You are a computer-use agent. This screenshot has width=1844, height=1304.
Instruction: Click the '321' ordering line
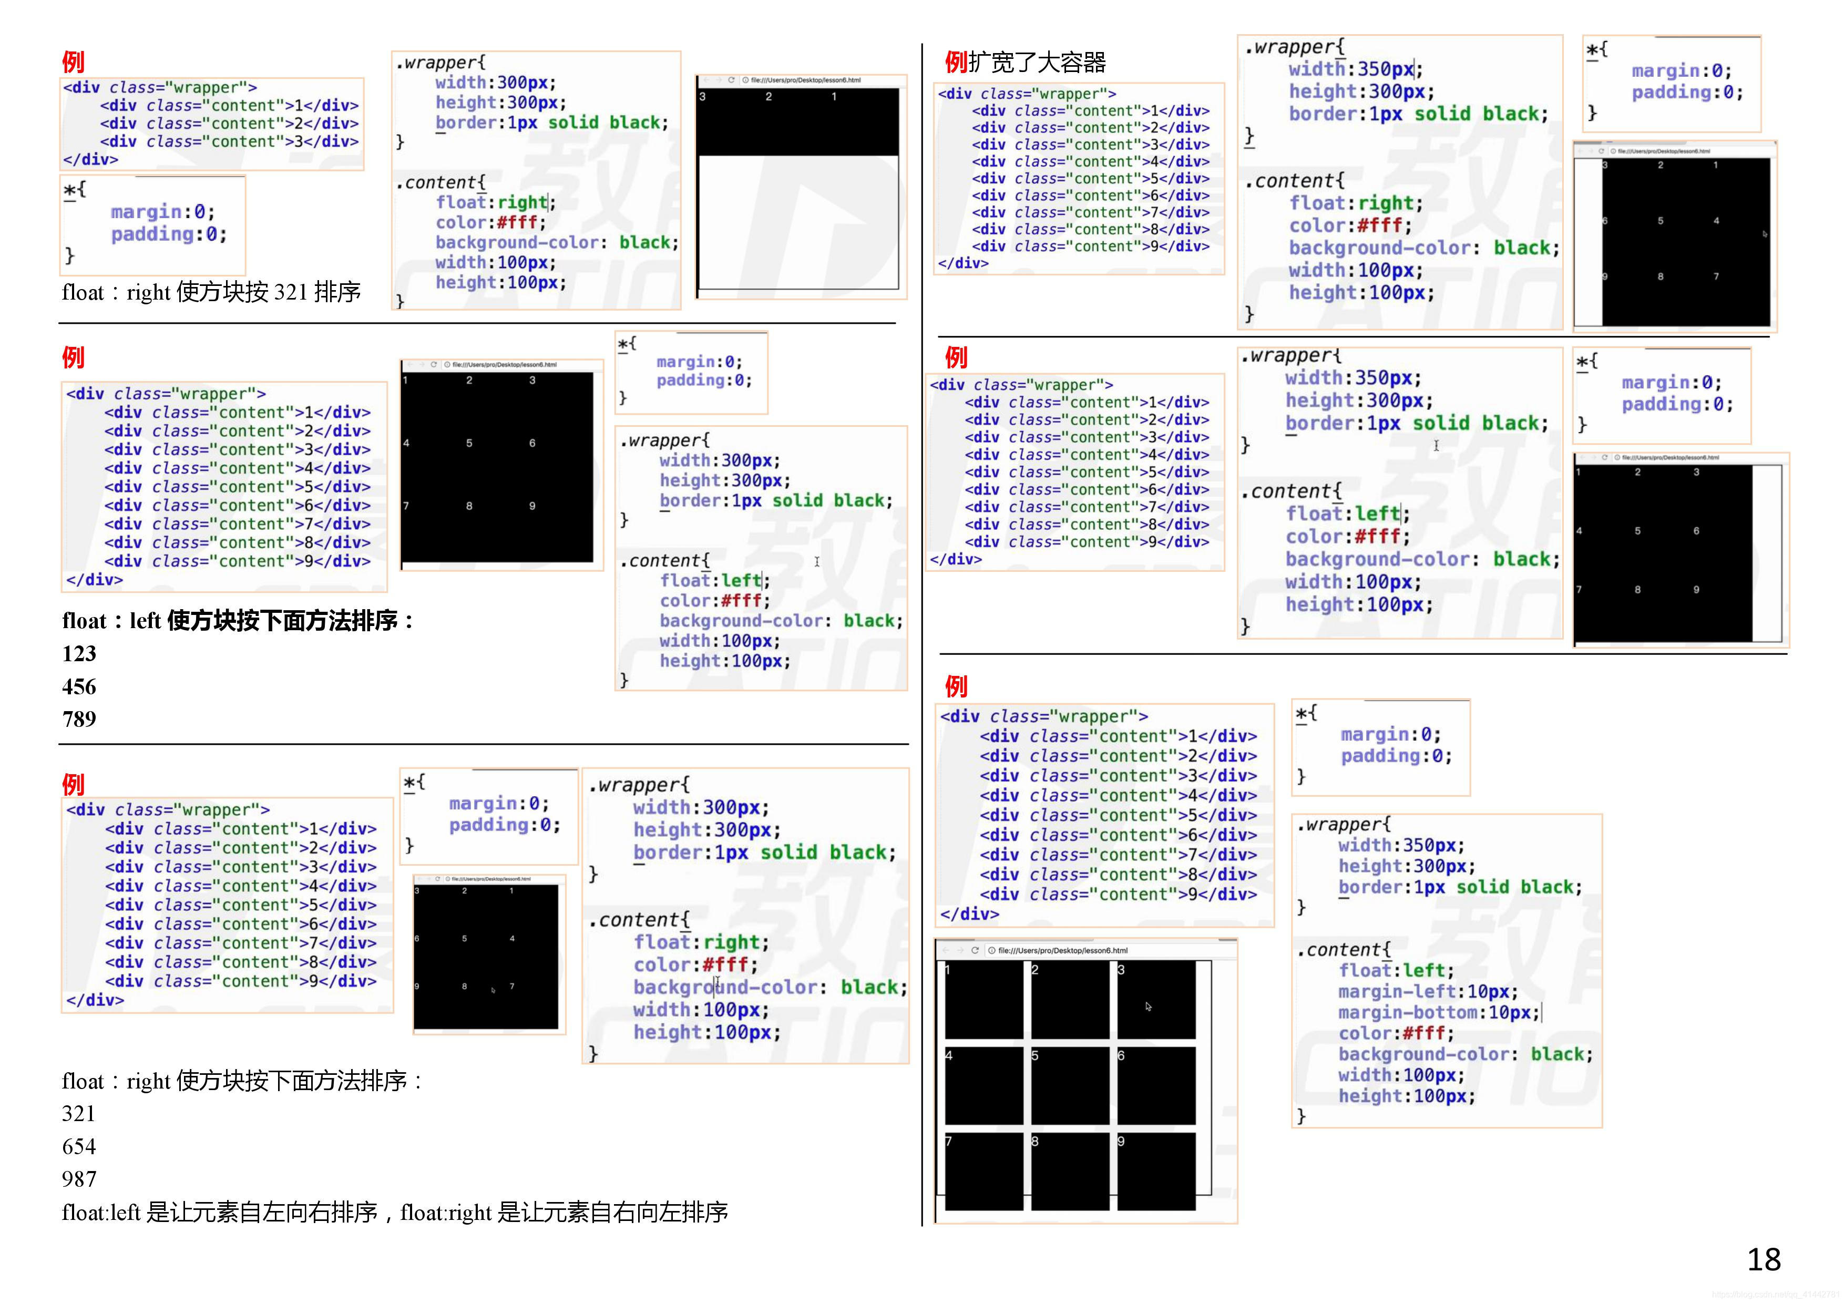[79, 1114]
